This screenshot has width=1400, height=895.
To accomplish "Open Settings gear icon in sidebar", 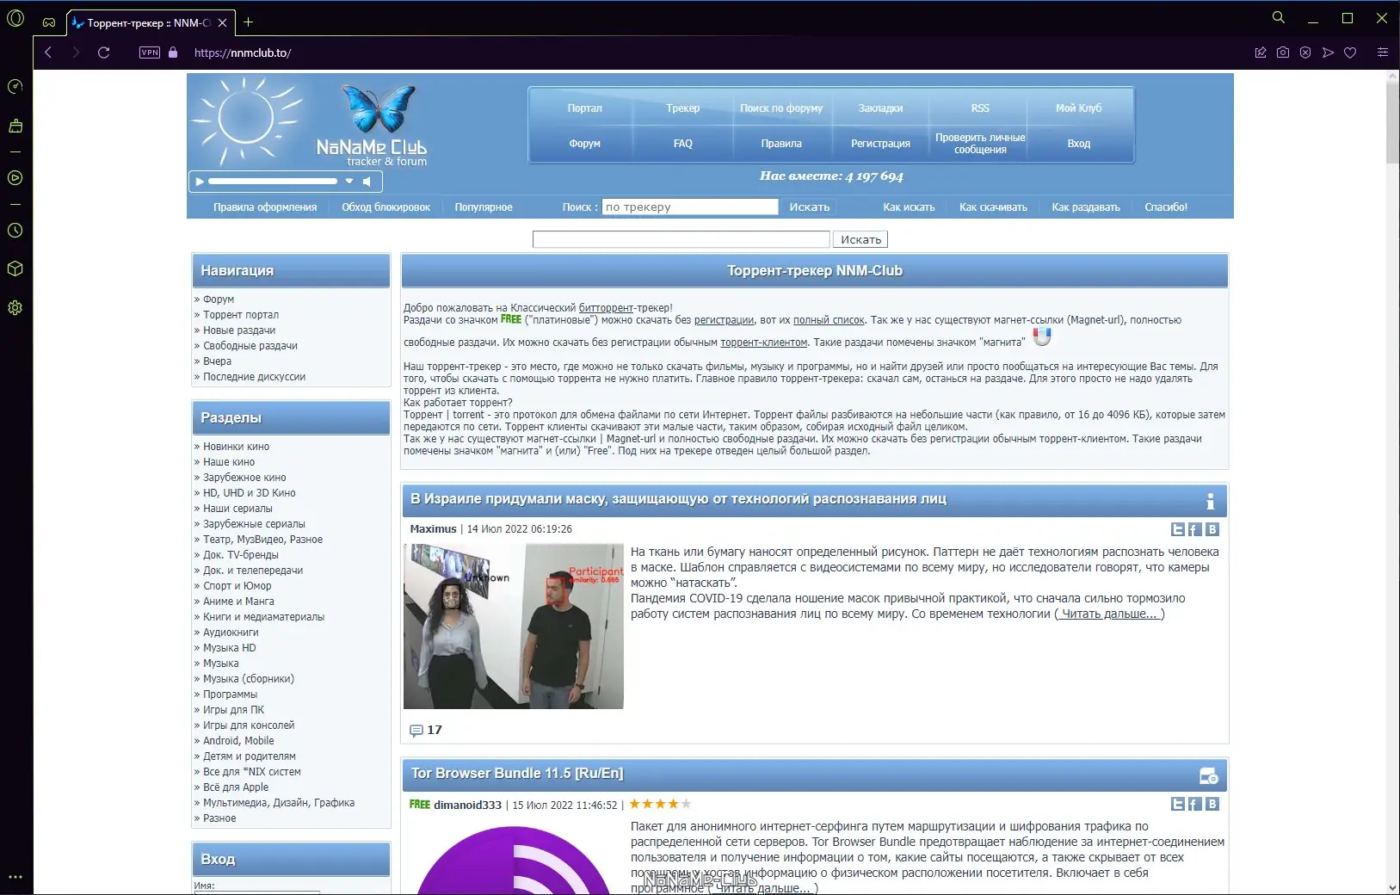I will pos(15,308).
